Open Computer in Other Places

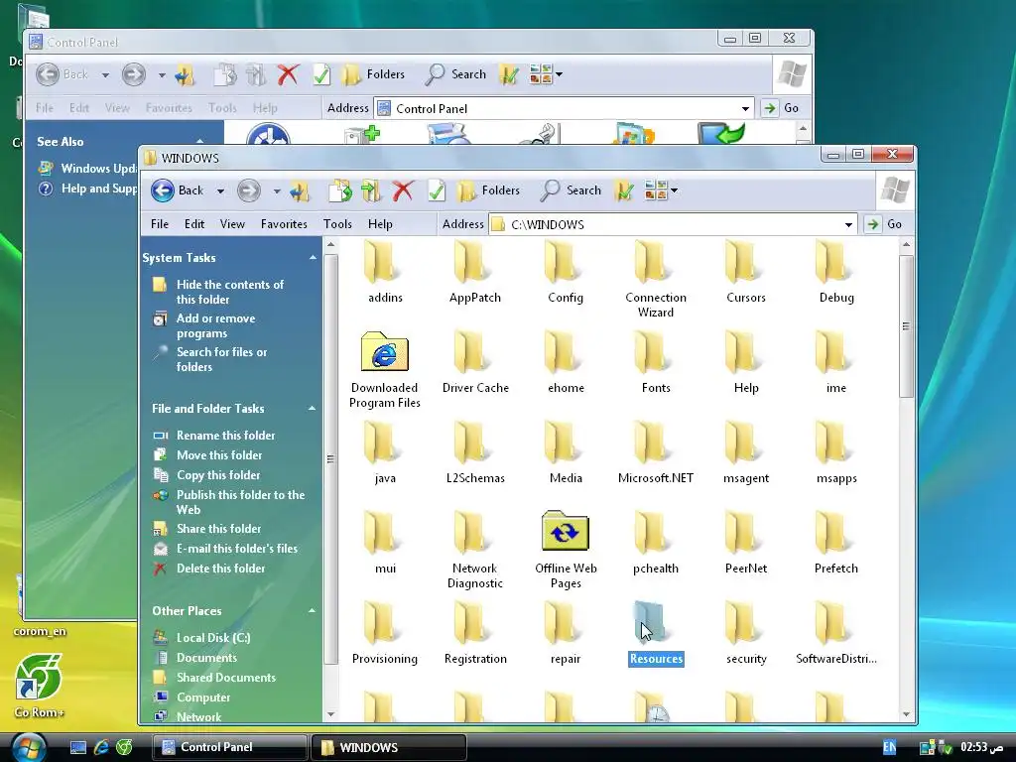point(203,698)
